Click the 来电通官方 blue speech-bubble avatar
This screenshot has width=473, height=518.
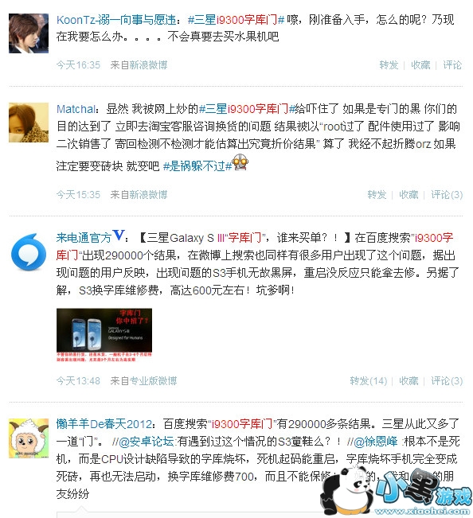point(29,251)
